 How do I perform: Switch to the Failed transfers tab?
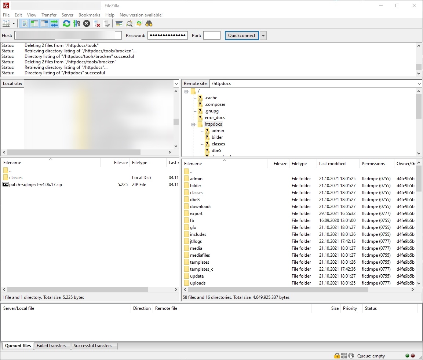(51, 346)
